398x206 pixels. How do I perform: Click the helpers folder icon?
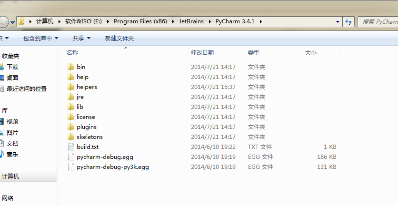(71, 87)
